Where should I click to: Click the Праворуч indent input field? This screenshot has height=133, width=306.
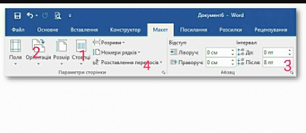coord(218,62)
